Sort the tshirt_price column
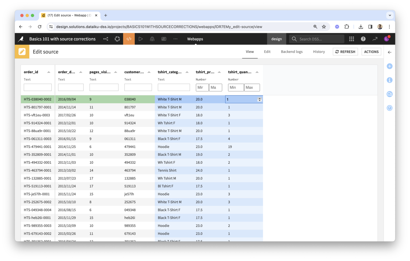 [x=219, y=72]
